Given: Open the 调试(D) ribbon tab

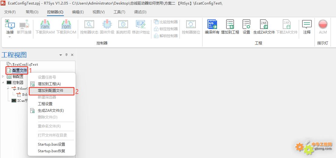Looking at the screenshot, I should 140,12.
